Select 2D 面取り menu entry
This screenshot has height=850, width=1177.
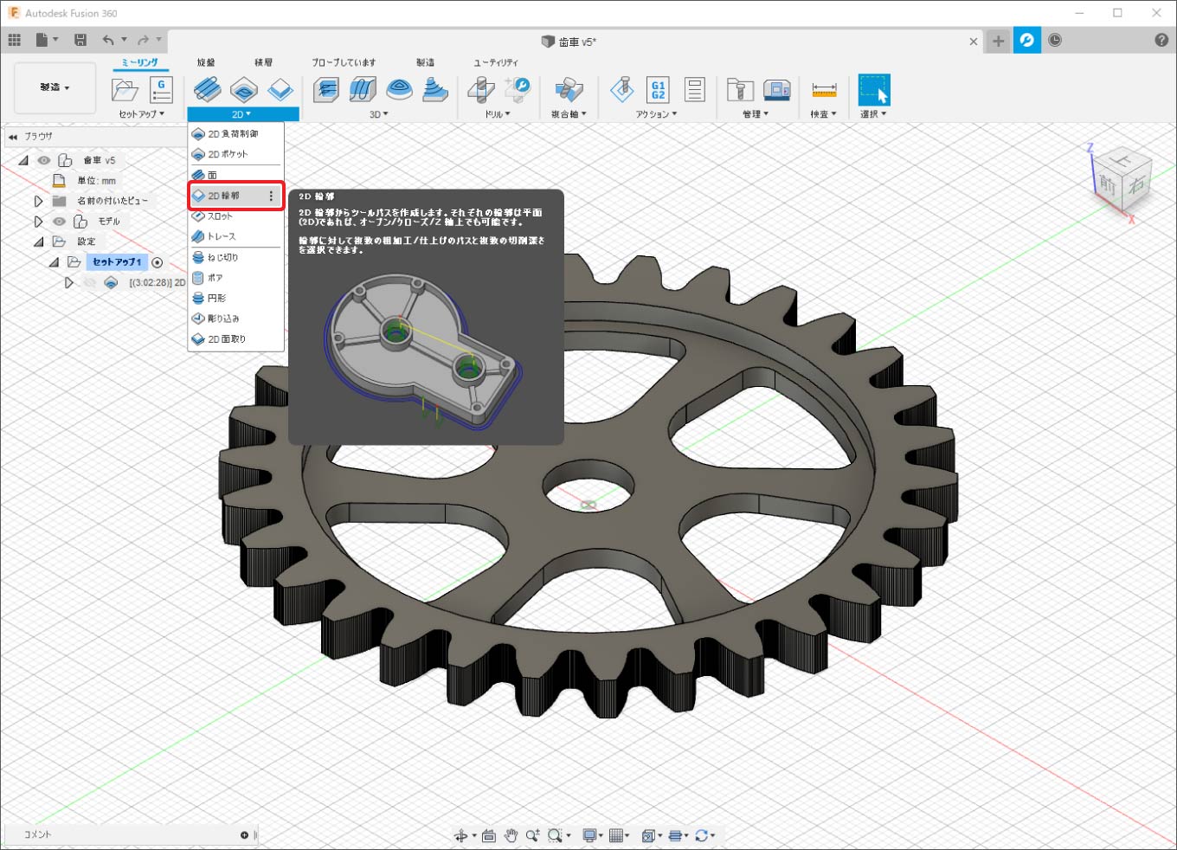(x=227, y=339)
